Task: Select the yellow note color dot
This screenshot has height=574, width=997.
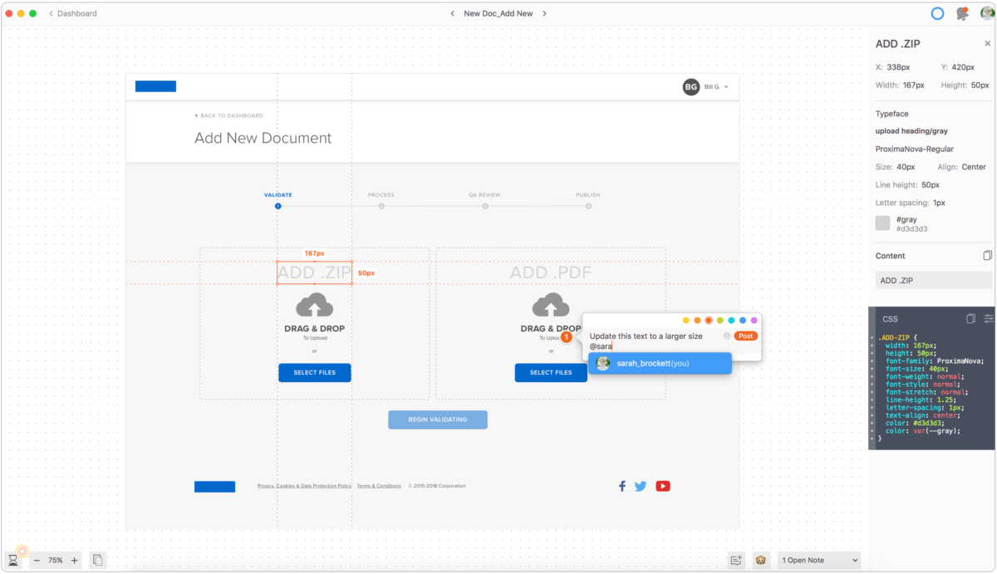Action: 686,320
